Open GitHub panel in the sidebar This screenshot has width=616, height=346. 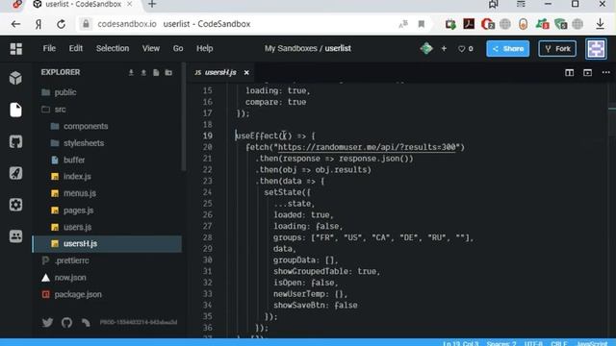[x=15, y=141]
